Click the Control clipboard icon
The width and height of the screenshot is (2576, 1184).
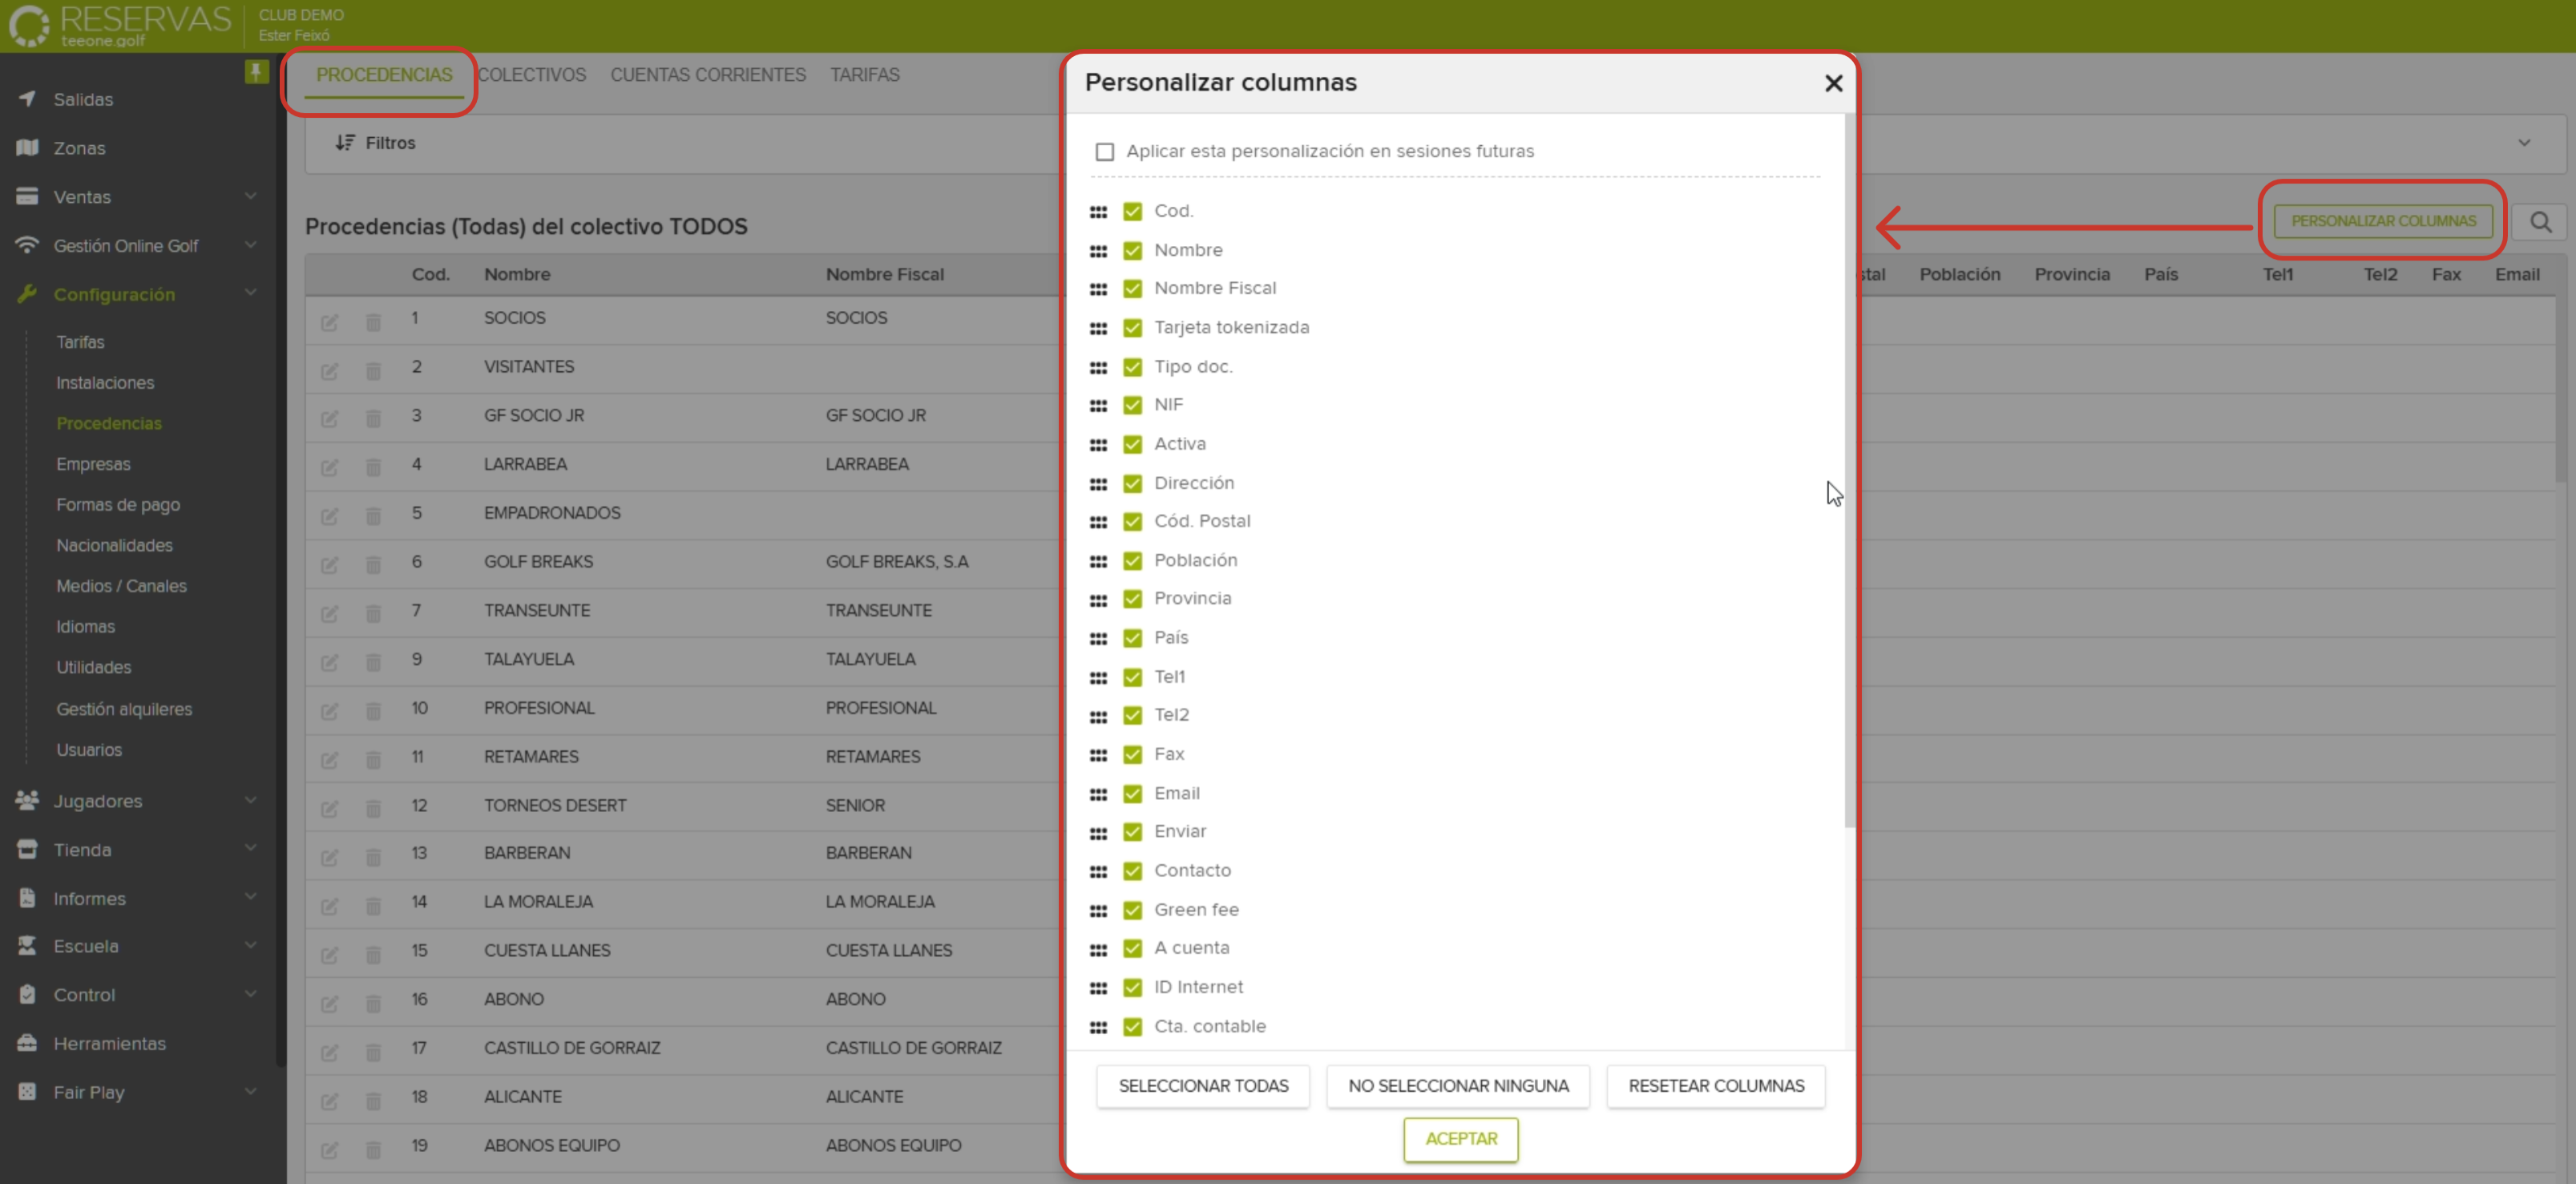pyautogui.click(x=27, y=994)
